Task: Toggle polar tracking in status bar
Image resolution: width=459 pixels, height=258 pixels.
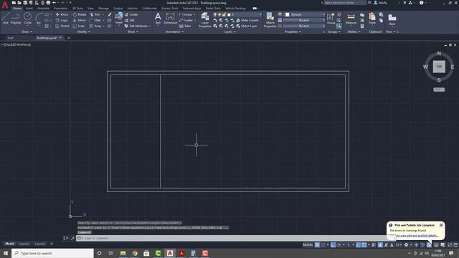Action: coord(339,245)
